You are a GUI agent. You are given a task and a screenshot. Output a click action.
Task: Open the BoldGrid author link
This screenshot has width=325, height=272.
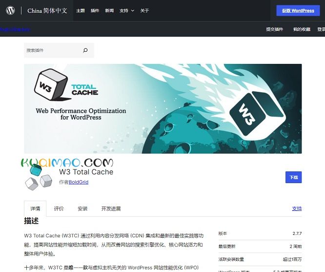(x=79, y=182)
